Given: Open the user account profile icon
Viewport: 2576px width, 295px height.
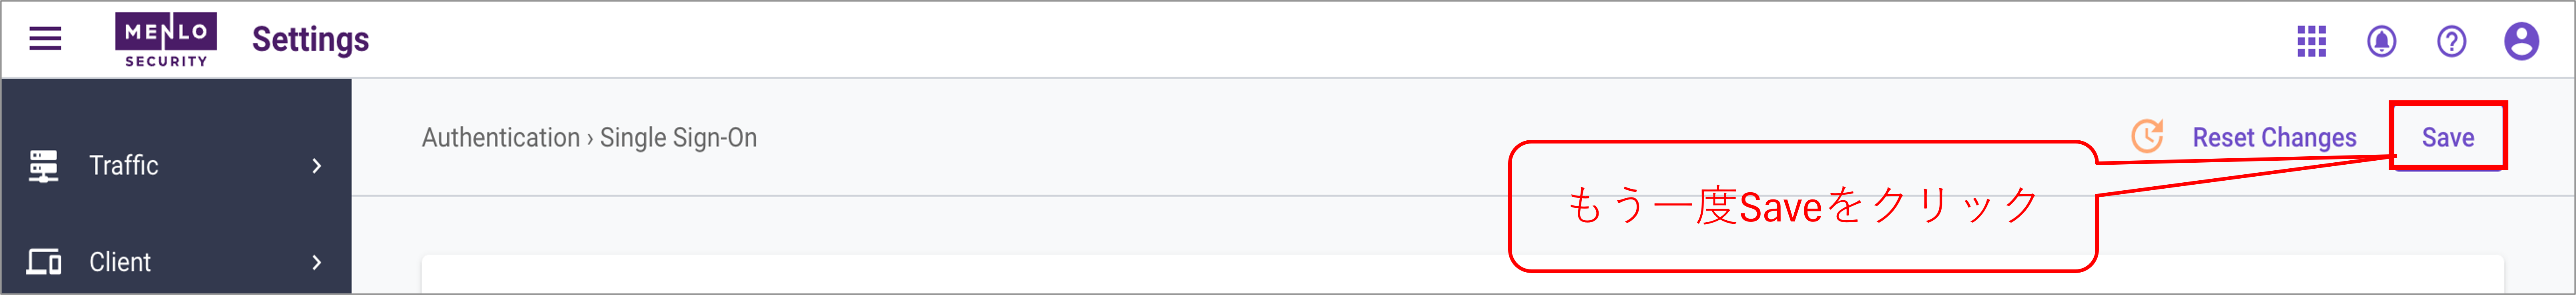Looking at the screenshot, I should click(2521, 41).
